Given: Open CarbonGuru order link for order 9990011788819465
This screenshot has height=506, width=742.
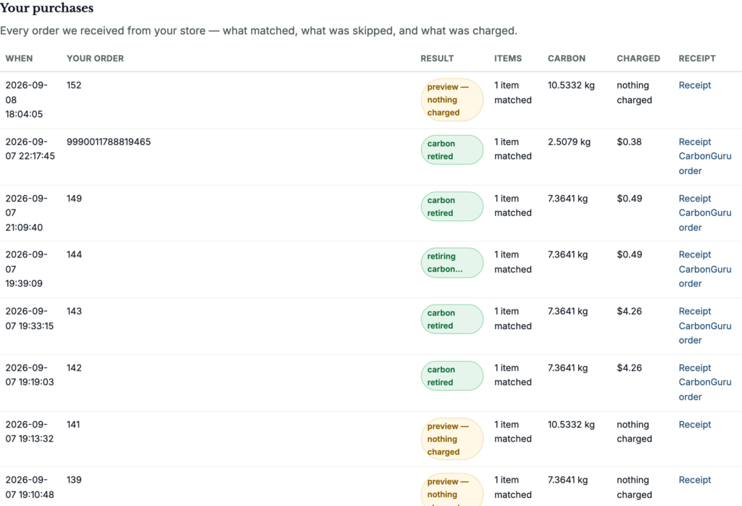Looking at the screenshot, I should pyautogui.click(x=705, y=163).
